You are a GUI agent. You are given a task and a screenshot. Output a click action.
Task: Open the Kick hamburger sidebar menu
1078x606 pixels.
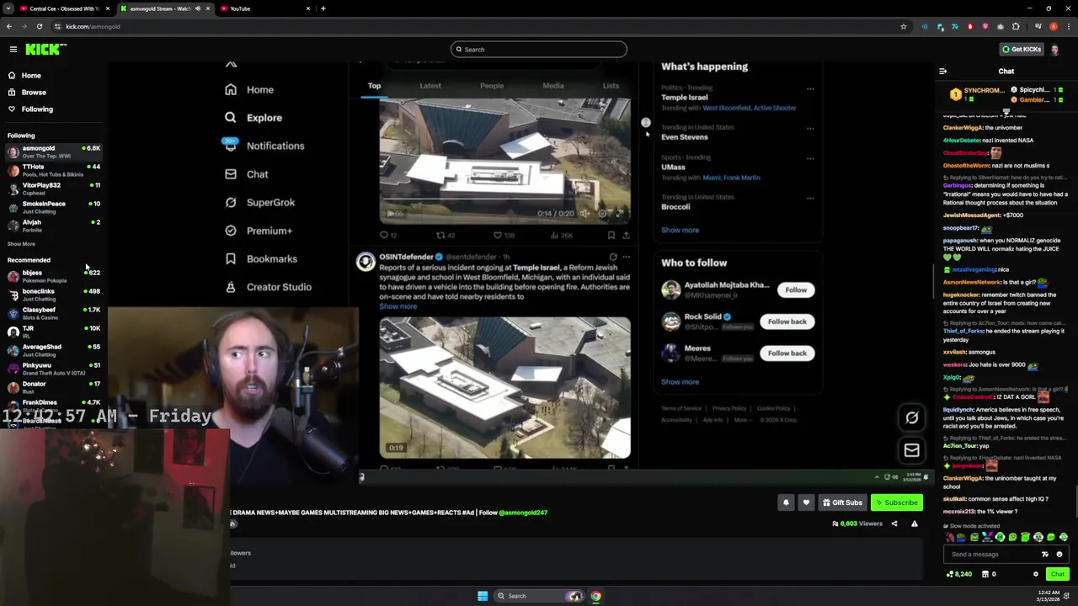[x=13, y=50]
